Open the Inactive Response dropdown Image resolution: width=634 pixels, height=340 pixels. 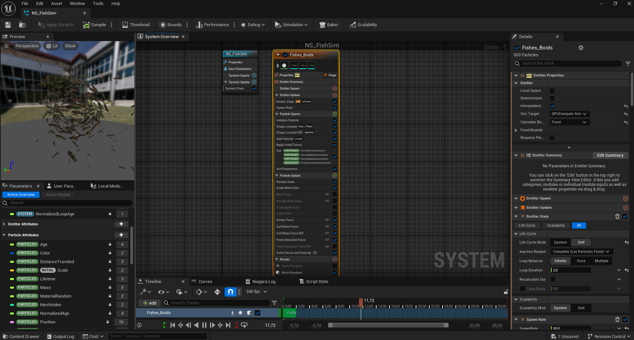tap(582, 252)
